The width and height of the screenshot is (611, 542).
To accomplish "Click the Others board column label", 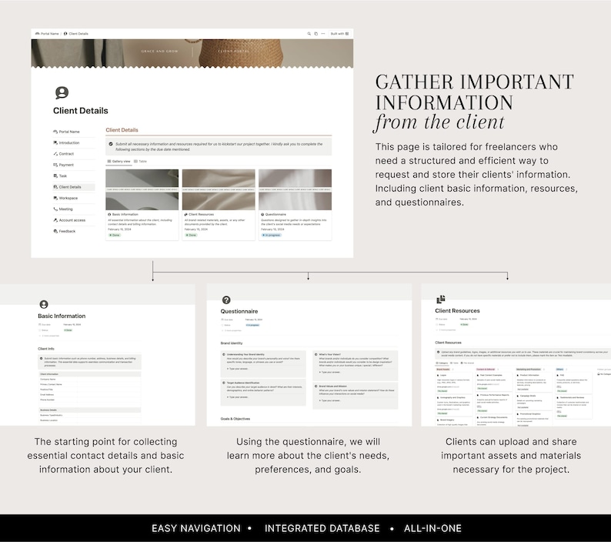I will (560, 369).
